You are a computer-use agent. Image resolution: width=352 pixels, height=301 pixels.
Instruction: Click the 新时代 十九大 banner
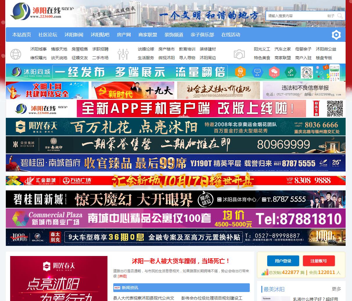coord(133,90)
